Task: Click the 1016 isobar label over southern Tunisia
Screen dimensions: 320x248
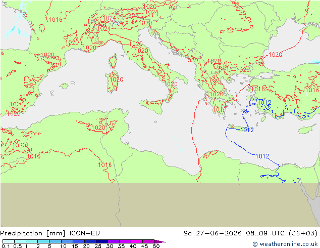Action: pos(105,164)
